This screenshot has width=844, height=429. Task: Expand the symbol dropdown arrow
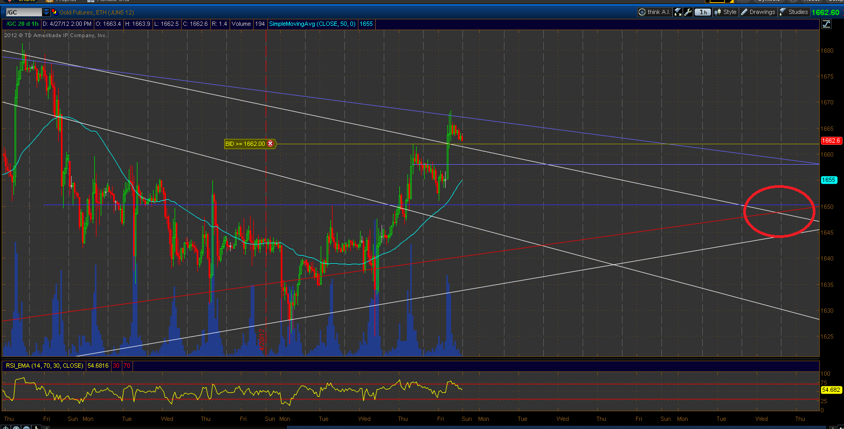click(46, 12)
